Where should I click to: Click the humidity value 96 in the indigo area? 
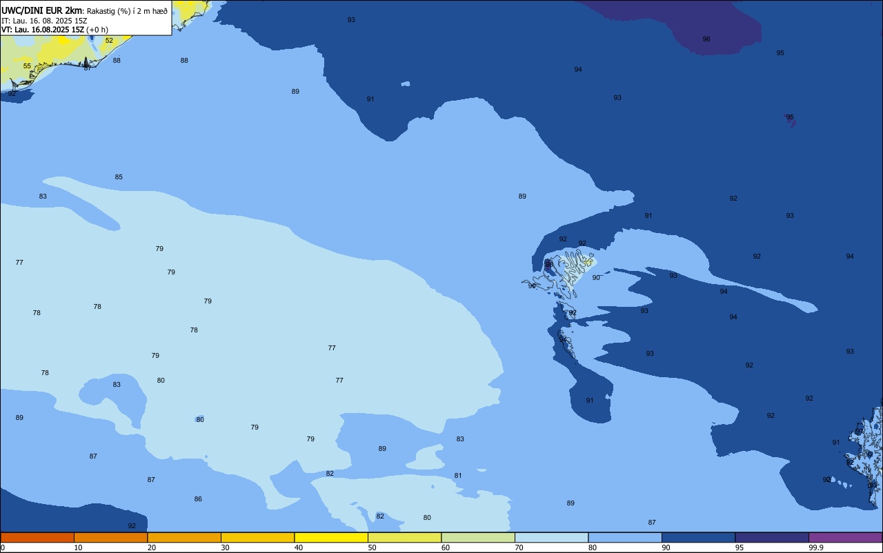[706, 39]
